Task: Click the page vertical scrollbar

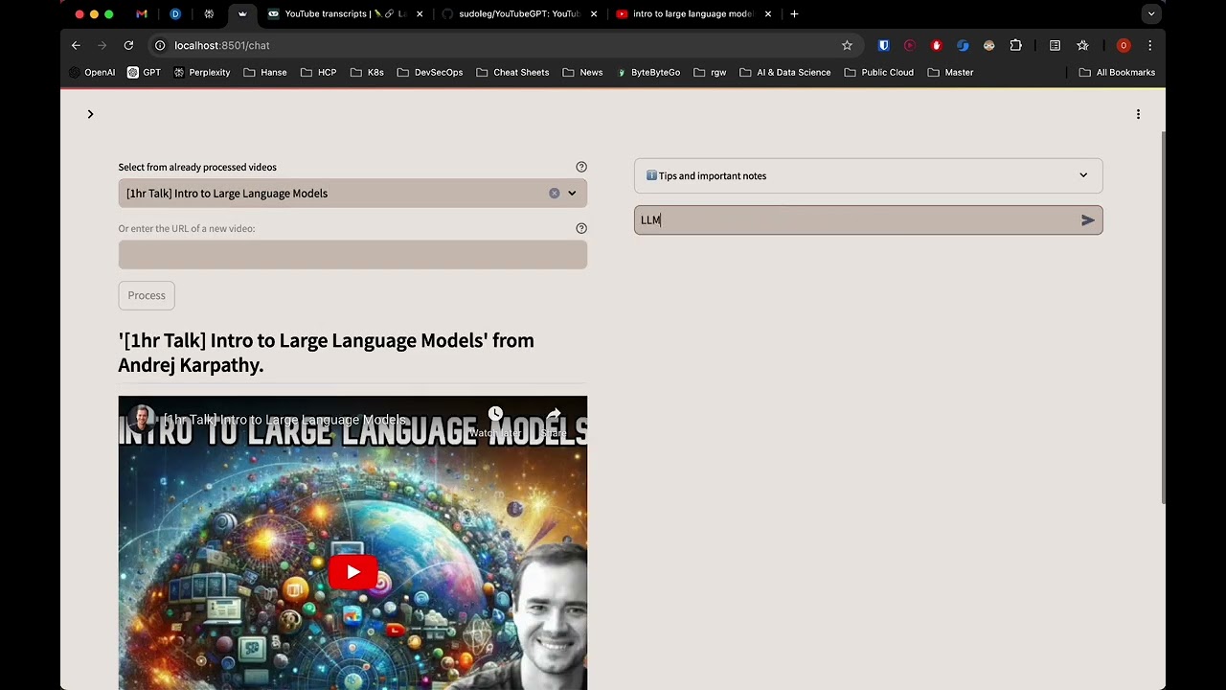Action: coord(1163,316)
